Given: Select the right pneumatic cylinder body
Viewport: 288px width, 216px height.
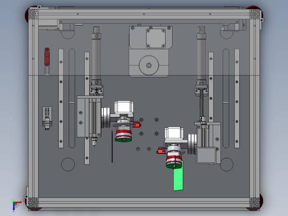Looking at the screenshot, I should (201, 59).
